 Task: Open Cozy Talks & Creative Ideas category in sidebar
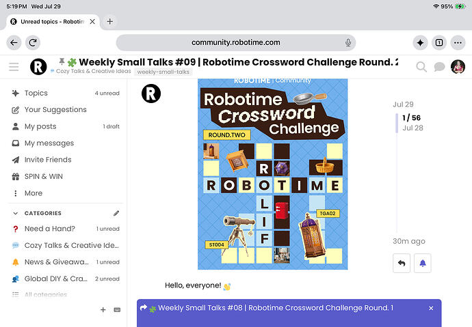[65, 245]
